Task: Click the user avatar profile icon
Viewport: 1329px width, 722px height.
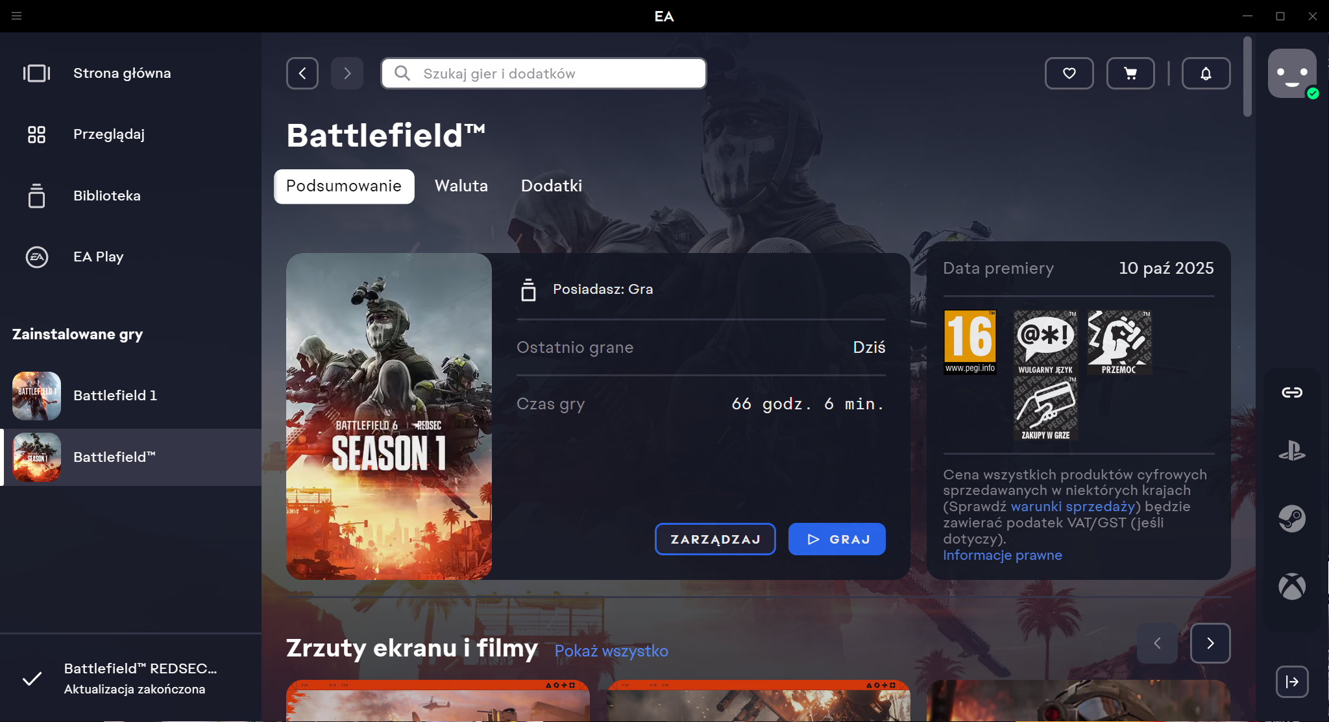Action: (x=1291, y=73)
